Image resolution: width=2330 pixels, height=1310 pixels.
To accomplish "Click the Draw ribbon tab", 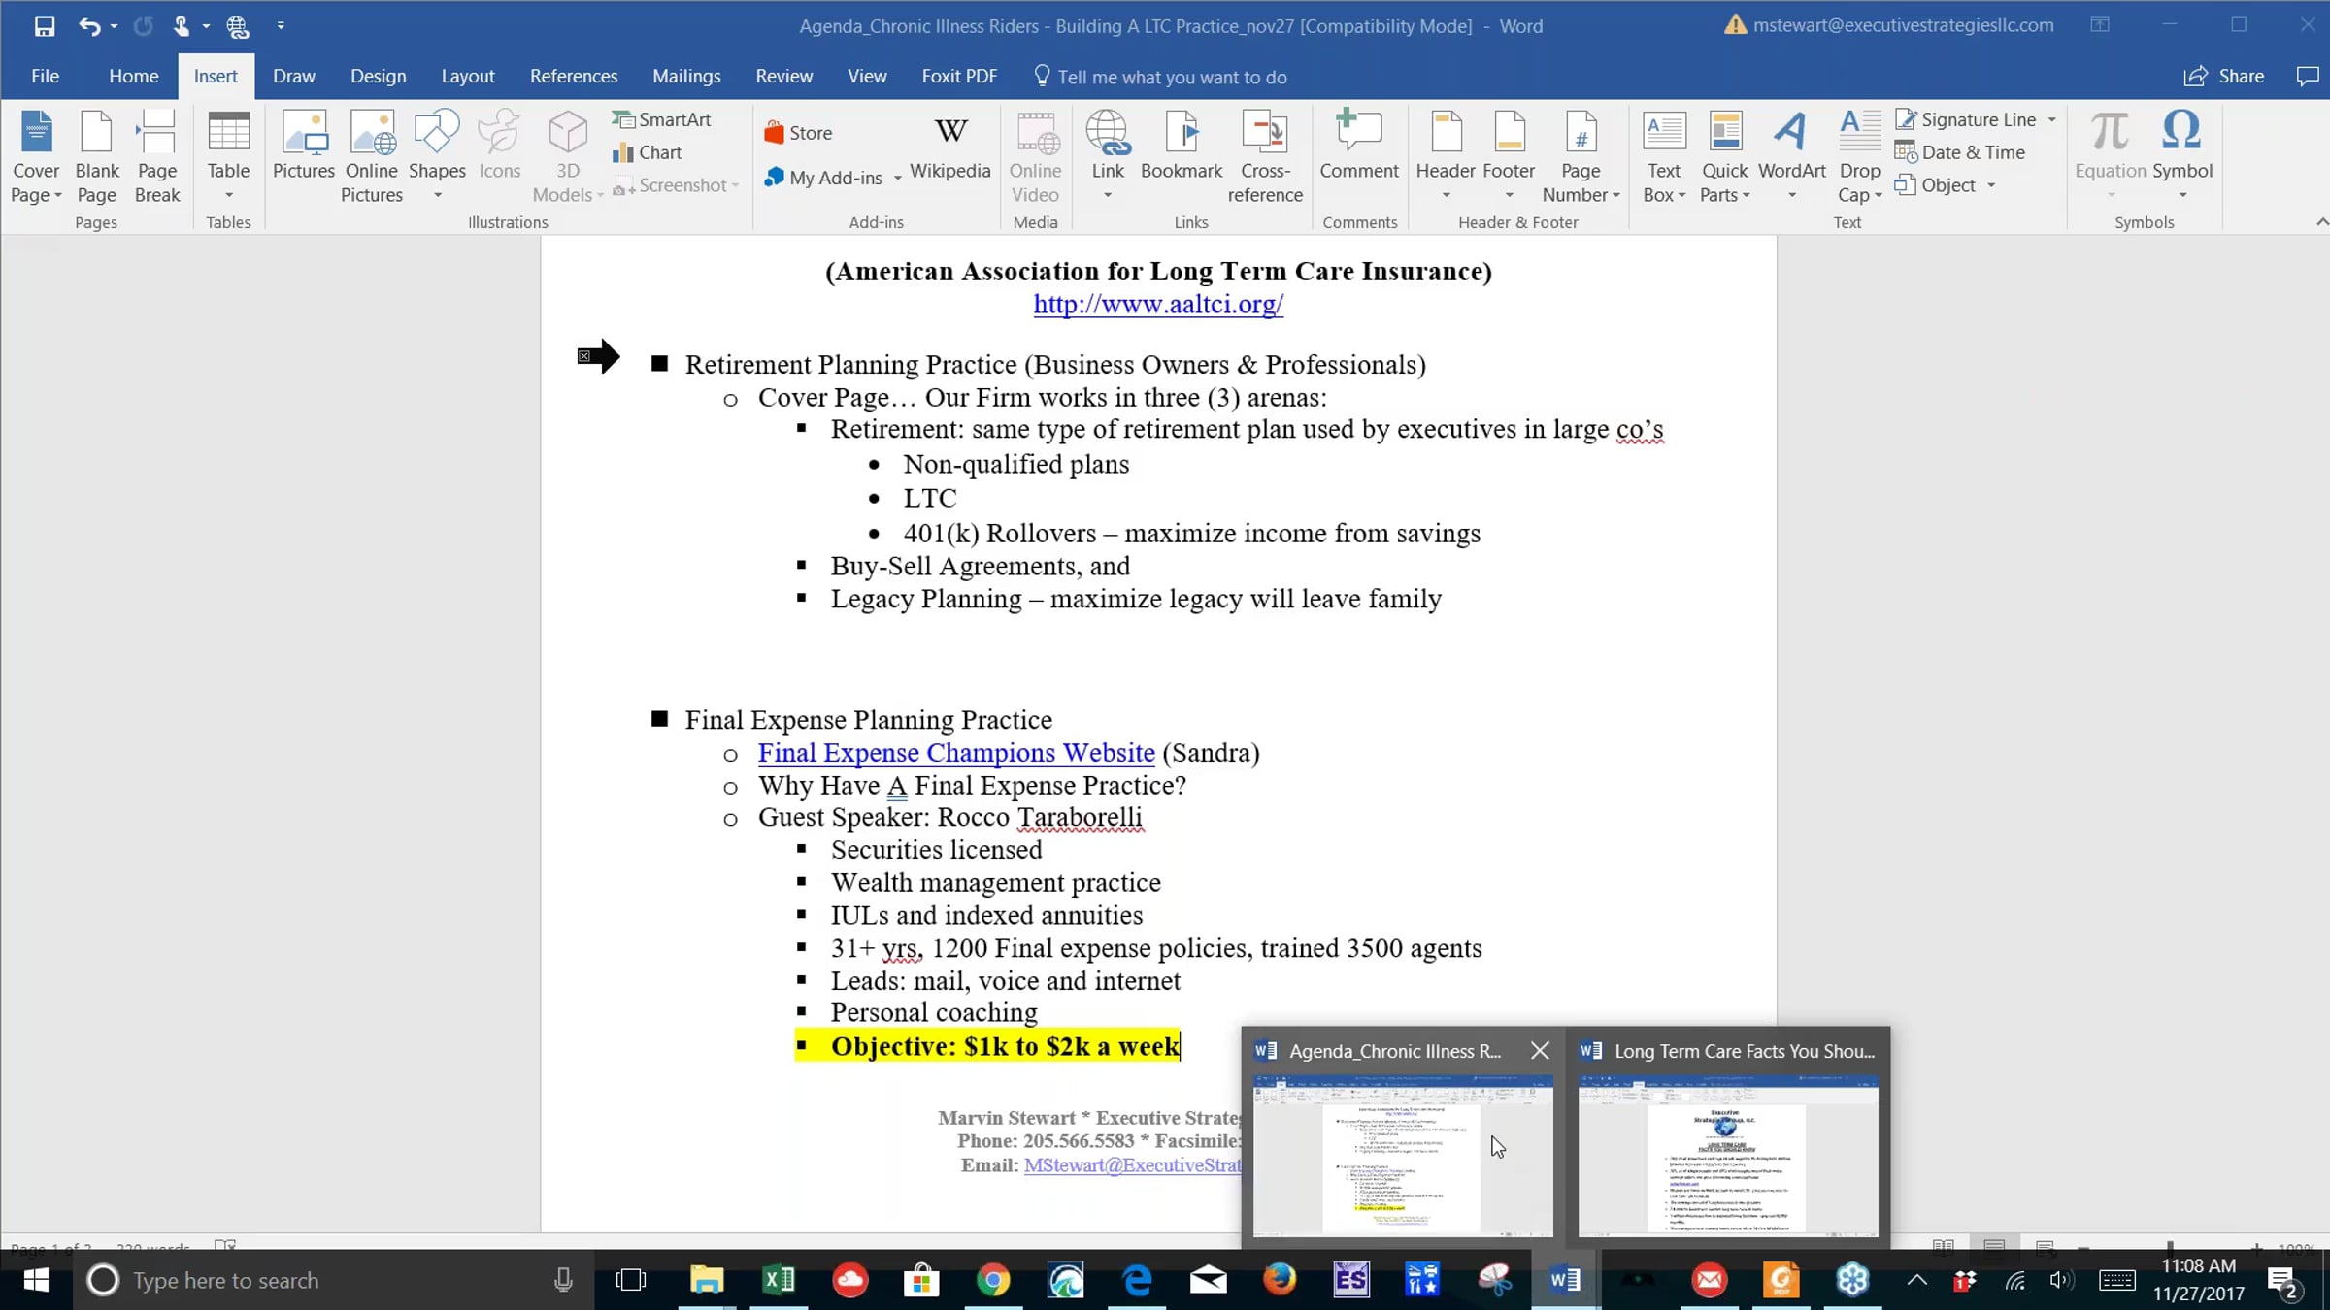I will click(294, 77).
